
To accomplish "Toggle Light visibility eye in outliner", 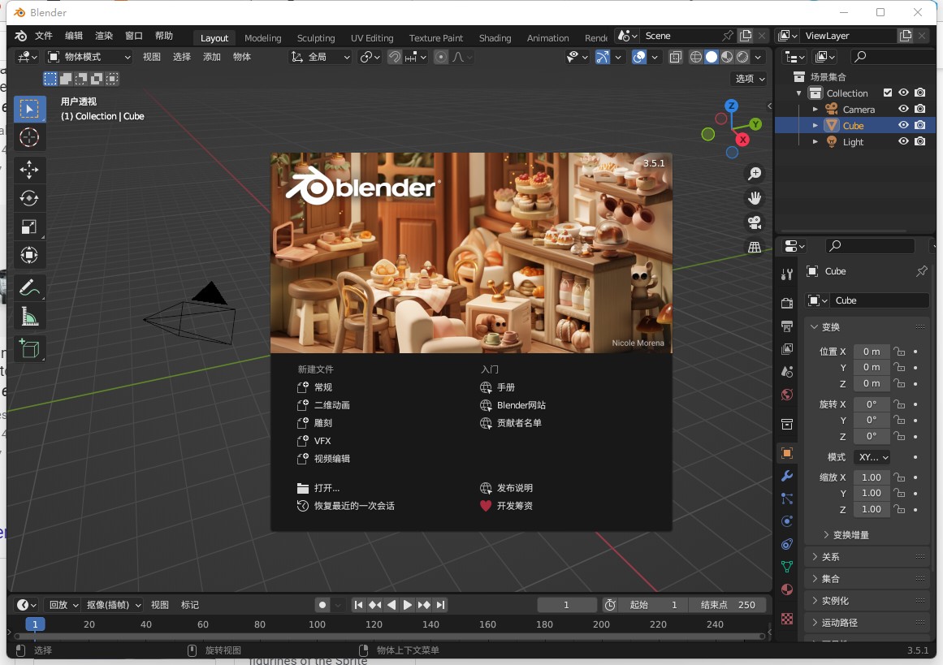I will click(903, 141).
